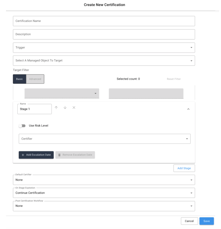Click the Description text field
The image size is (221, 229).
tap(104, 34)
